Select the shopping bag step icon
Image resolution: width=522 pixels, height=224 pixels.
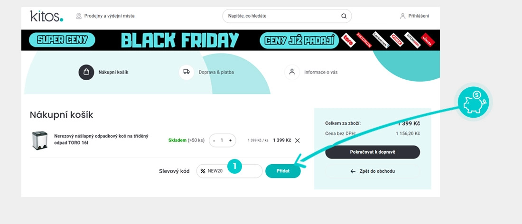[86, 72]
